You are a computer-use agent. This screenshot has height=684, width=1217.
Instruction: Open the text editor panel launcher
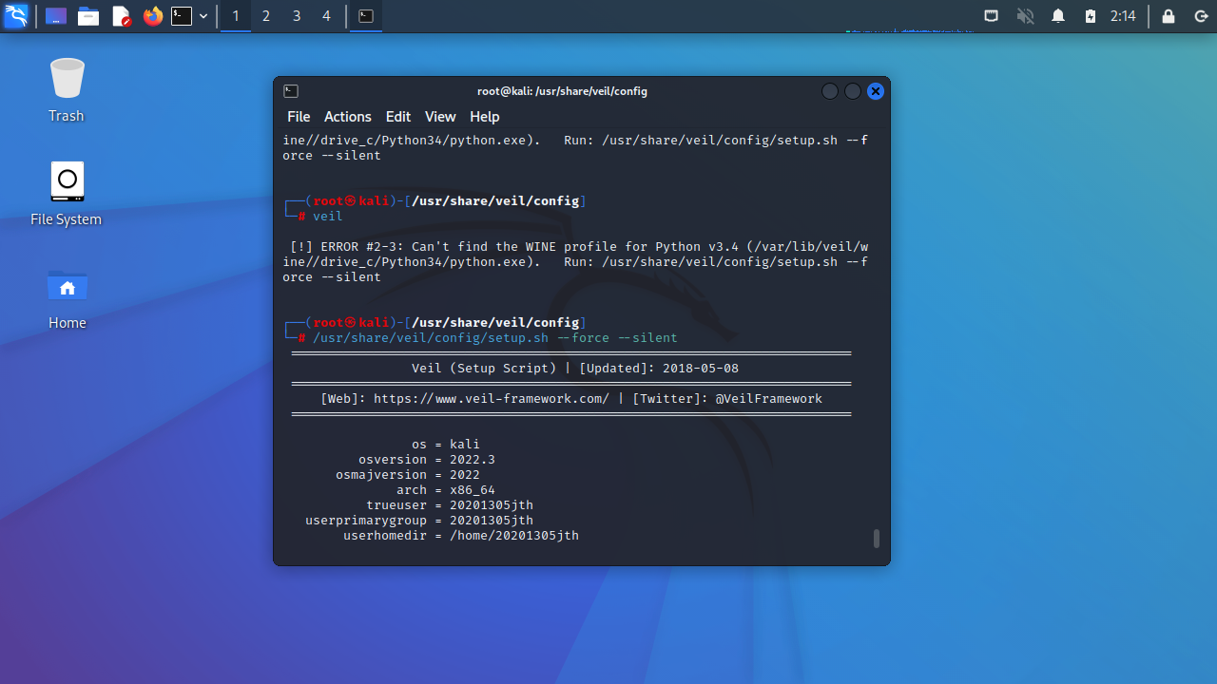click(x=121, y=16)
